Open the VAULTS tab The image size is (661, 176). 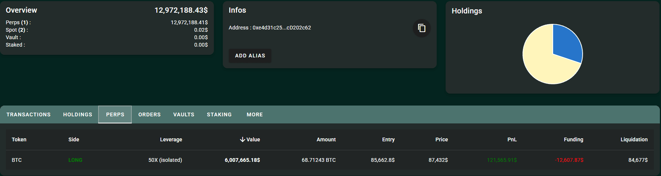[184, 114]
